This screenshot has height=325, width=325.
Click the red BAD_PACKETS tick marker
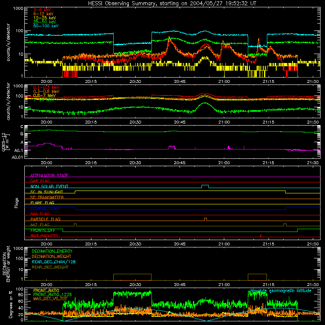click(261, 236)
